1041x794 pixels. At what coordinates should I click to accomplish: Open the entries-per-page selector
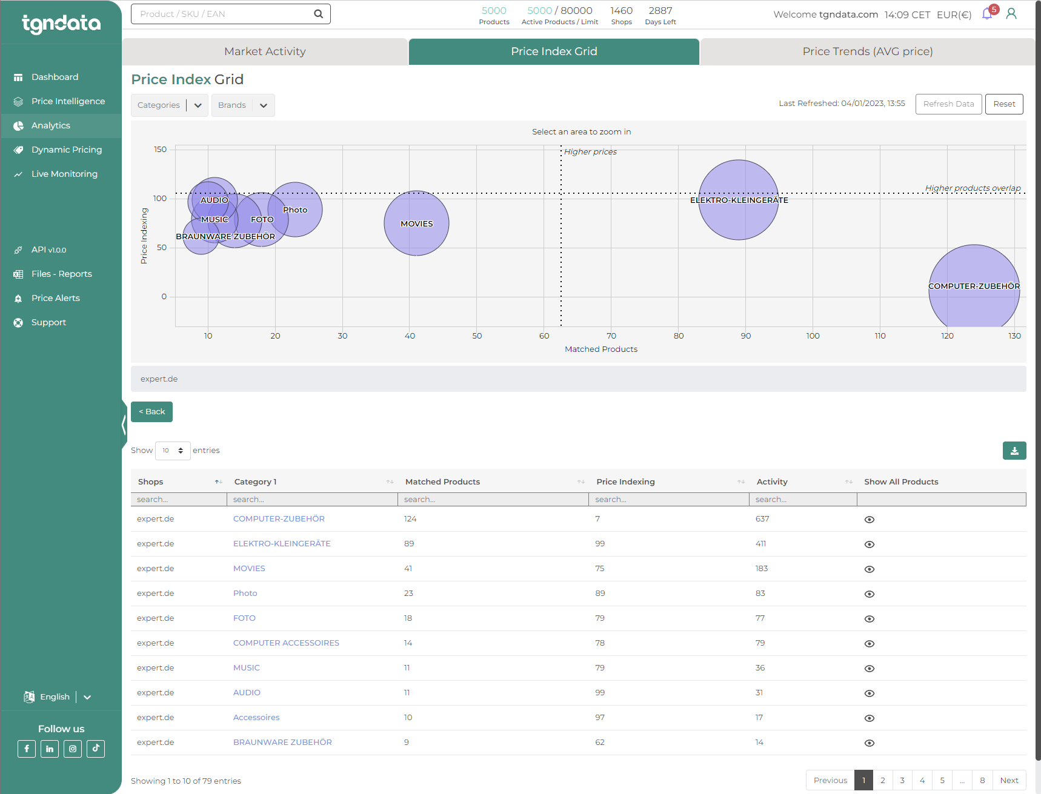[x=173, y=451]
